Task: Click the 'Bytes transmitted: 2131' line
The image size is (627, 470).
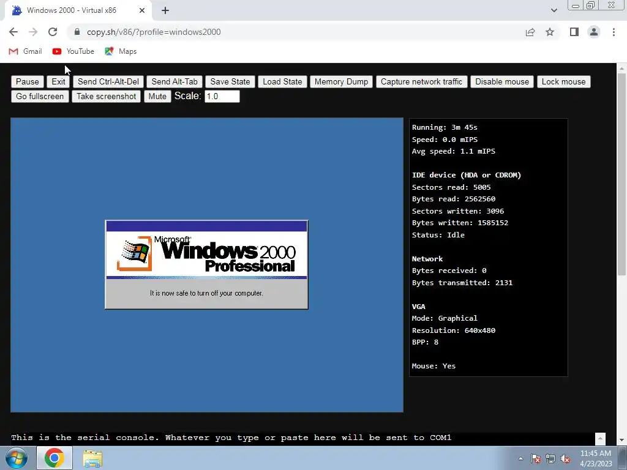Action: tap(462, 283)
